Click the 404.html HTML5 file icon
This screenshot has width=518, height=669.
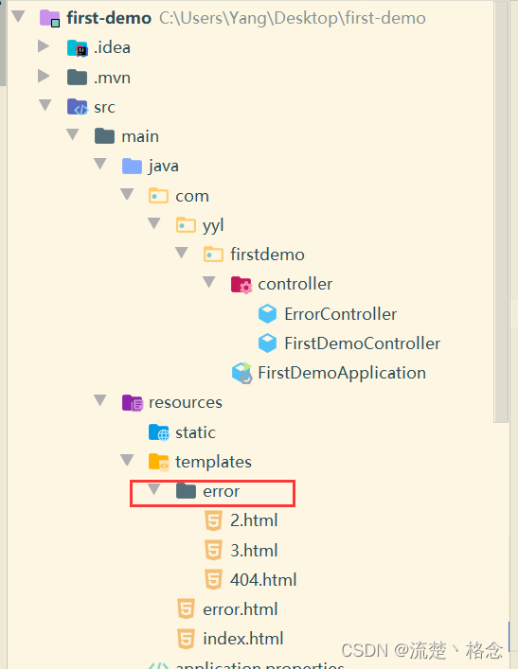213,580
